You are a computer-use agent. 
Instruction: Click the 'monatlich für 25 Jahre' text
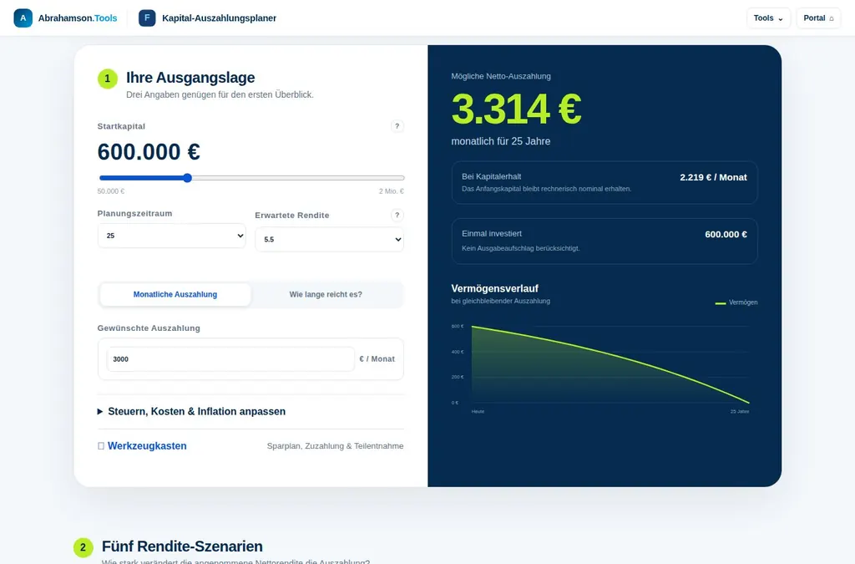pos(501,141)
